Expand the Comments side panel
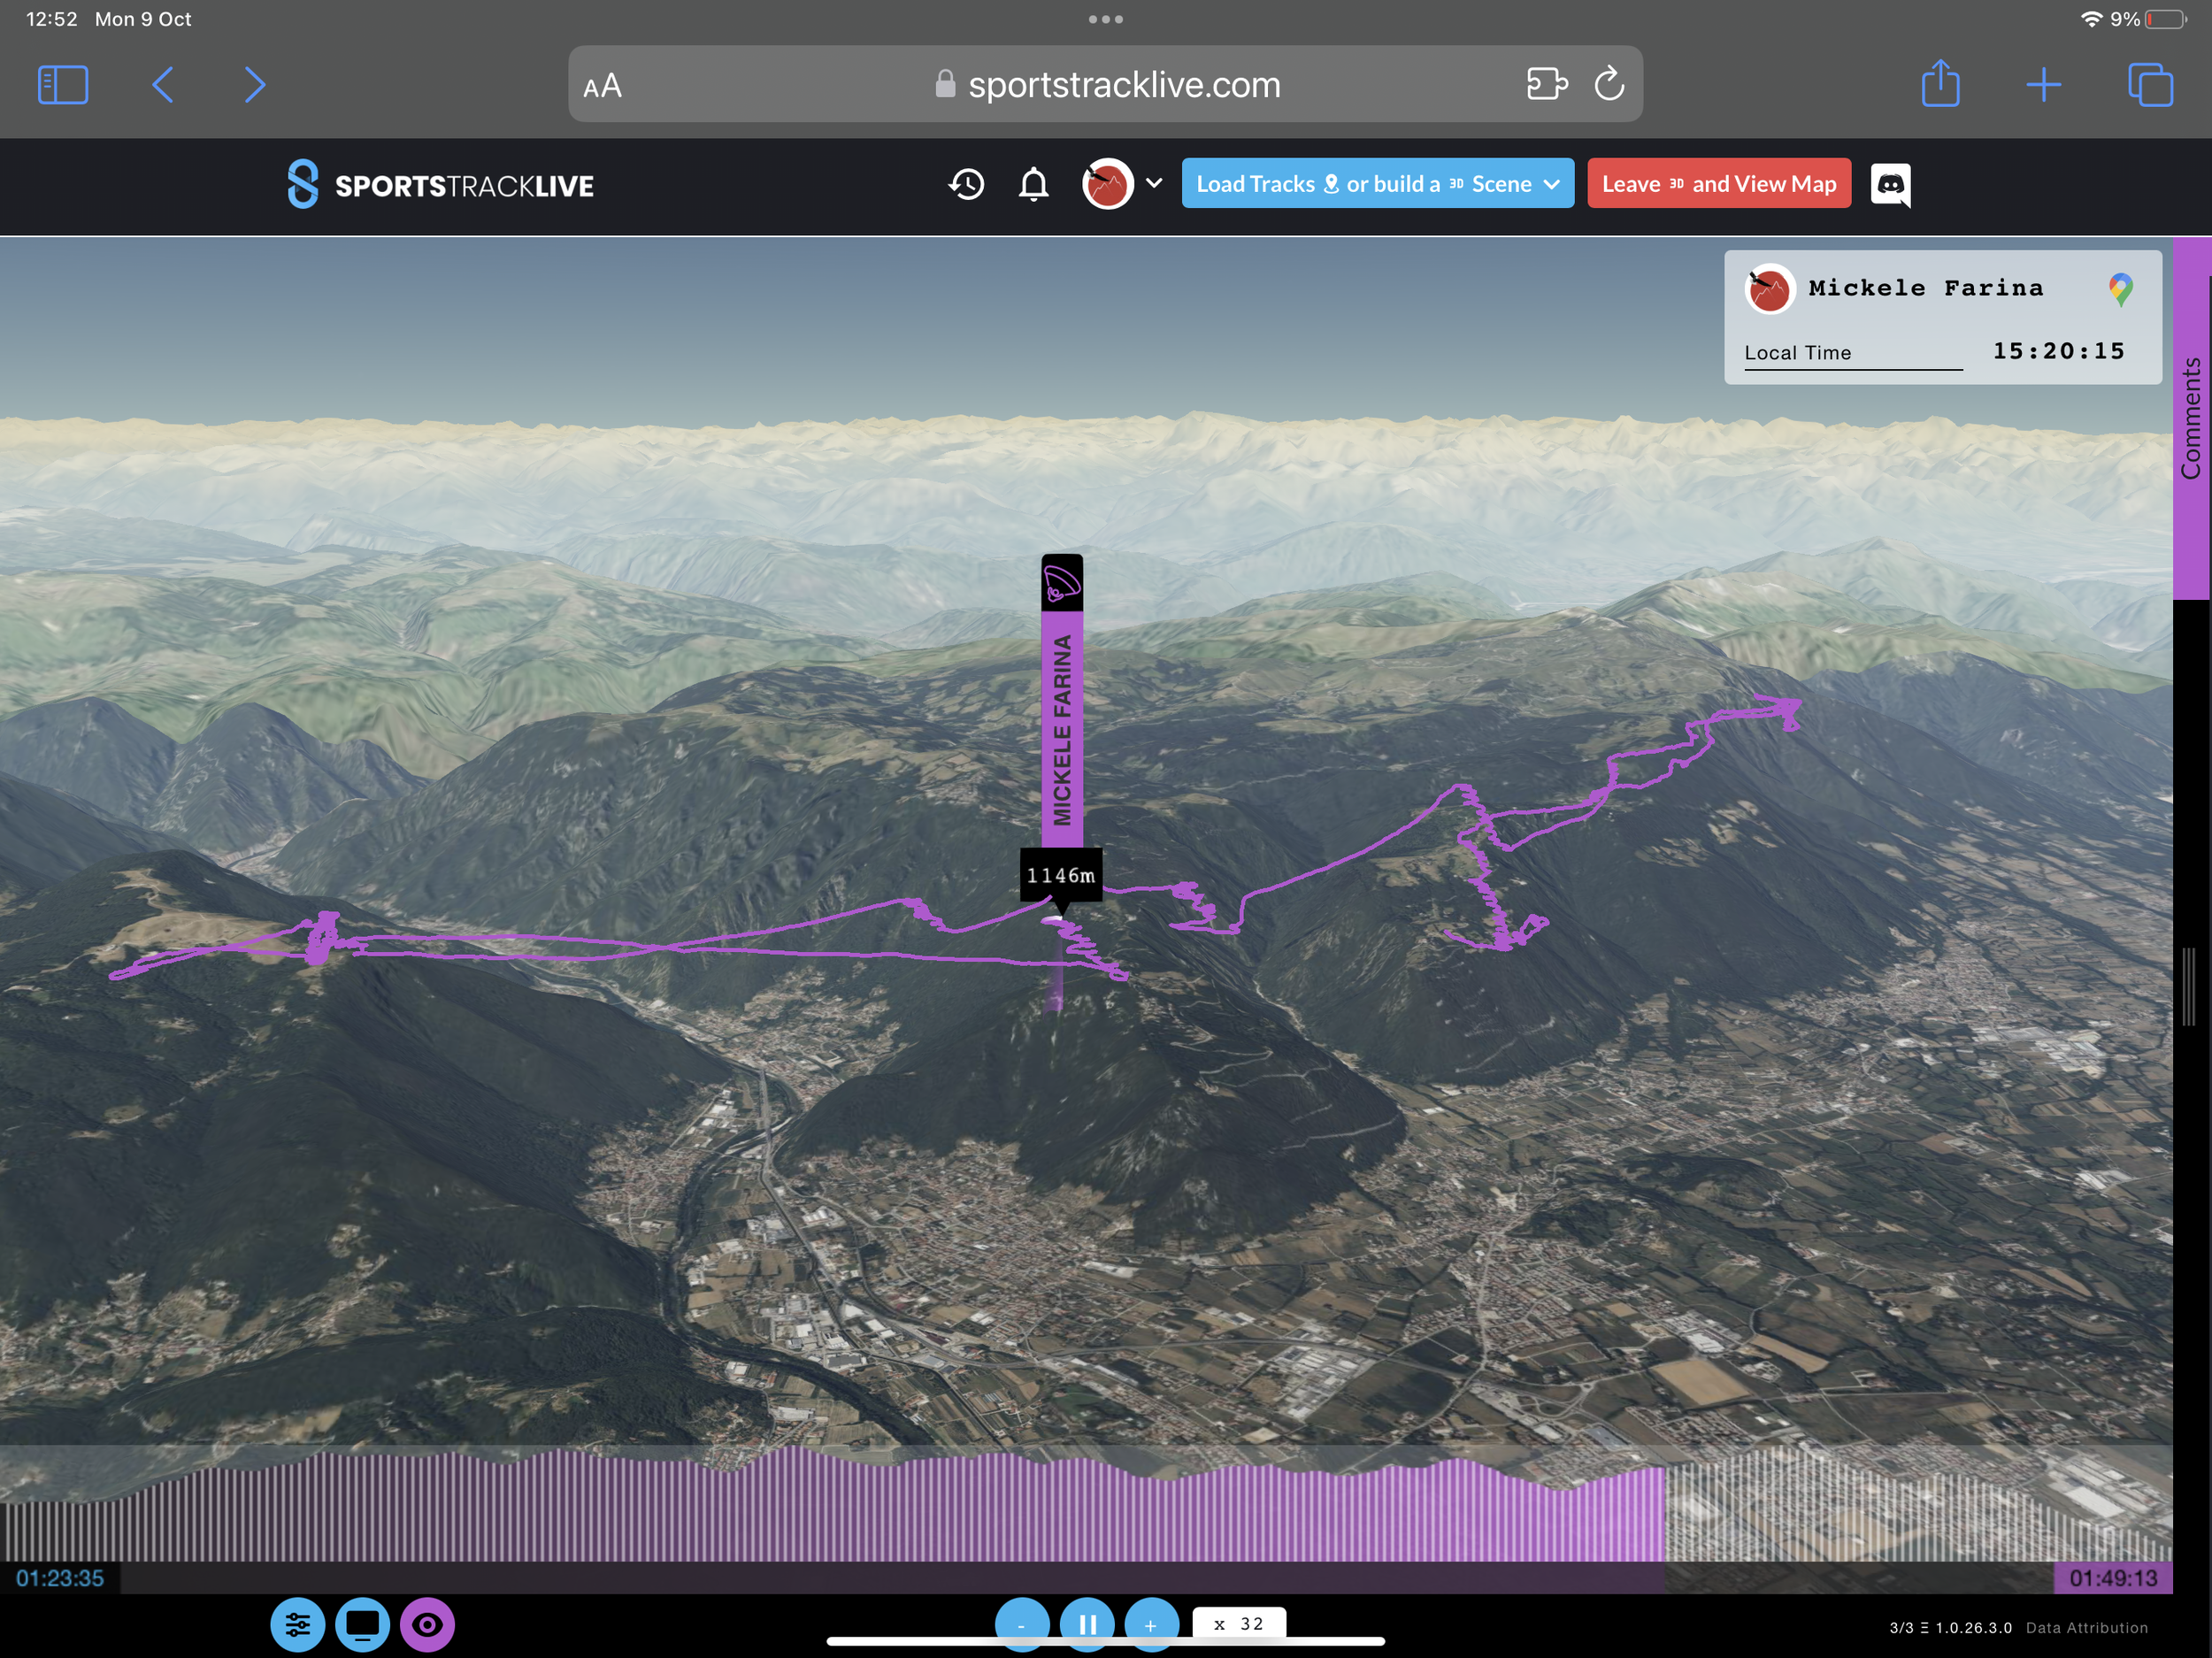 [x=2192, y=418]
